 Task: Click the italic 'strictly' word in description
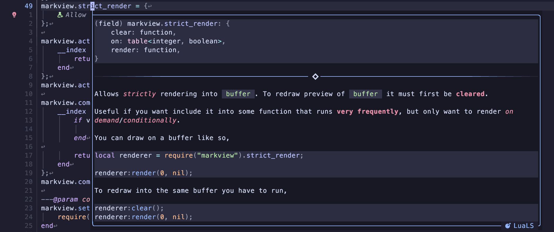point(139,94)
